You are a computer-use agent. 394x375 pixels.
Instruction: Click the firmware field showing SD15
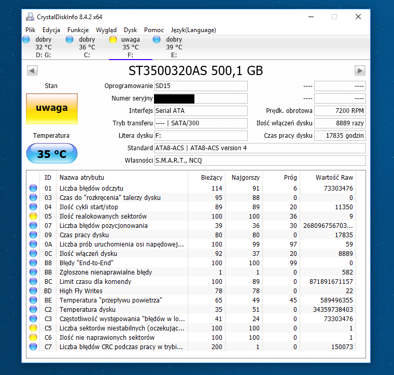[x=201, y=86]
